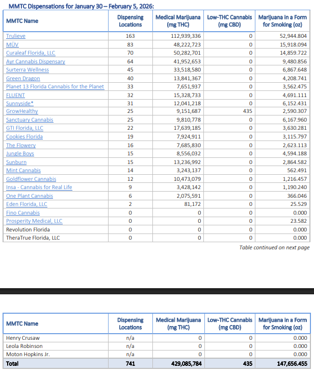Follow the Jungle Boys link
Image resolution: width=314 pixels, height=373 pixels.
20,153
